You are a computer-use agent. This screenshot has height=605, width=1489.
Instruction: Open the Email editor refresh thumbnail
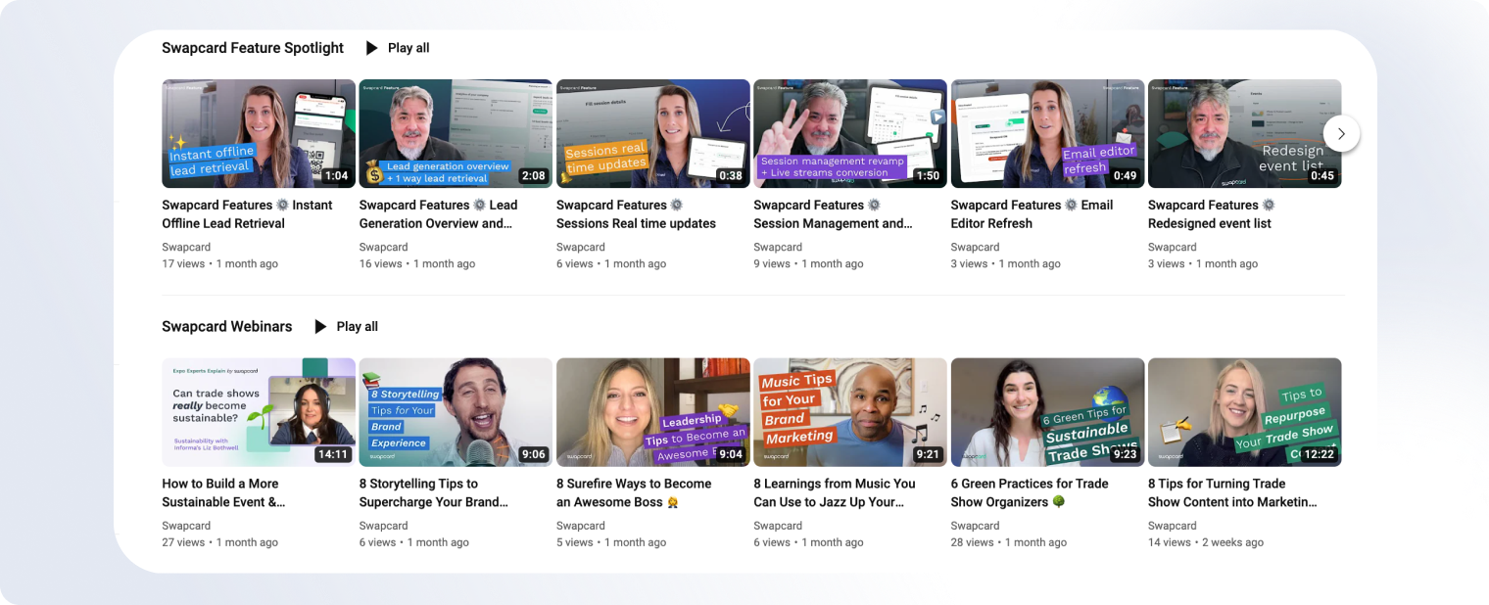[1047, 133]
